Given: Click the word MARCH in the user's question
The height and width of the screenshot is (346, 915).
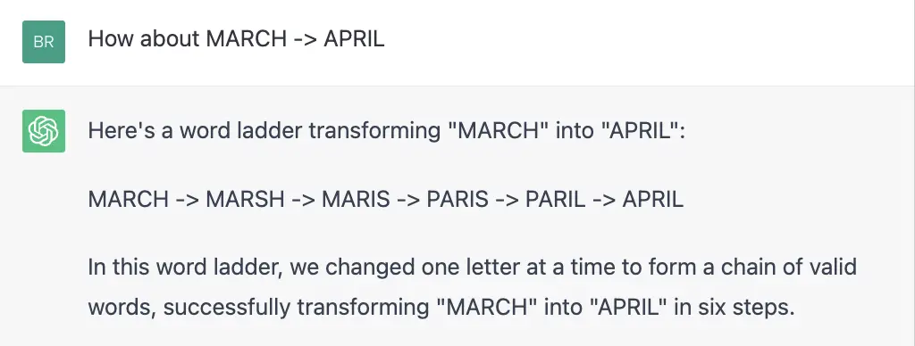Looking at the screenshot, I should (x=247, y=39).
